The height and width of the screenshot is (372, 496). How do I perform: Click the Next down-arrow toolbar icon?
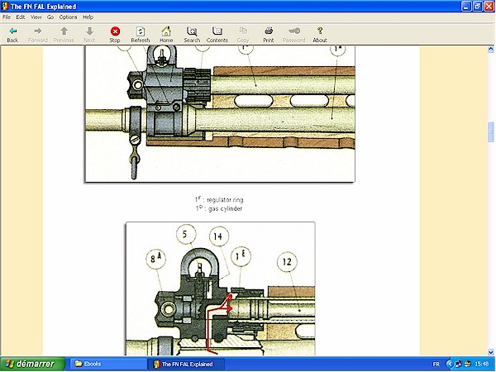tap(89, 35)
